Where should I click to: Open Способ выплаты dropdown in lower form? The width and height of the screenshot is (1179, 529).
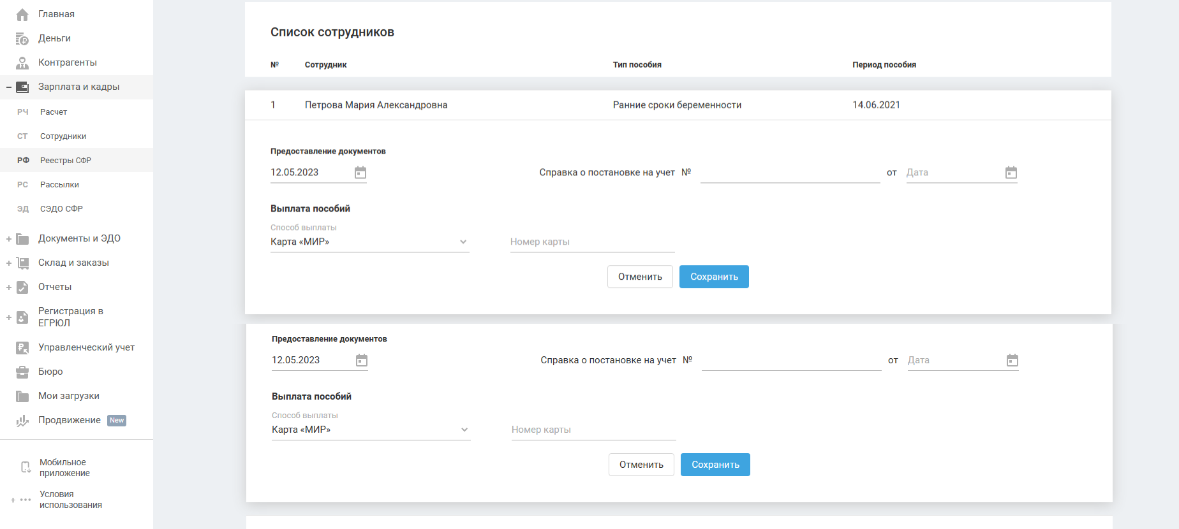[371, 430]
